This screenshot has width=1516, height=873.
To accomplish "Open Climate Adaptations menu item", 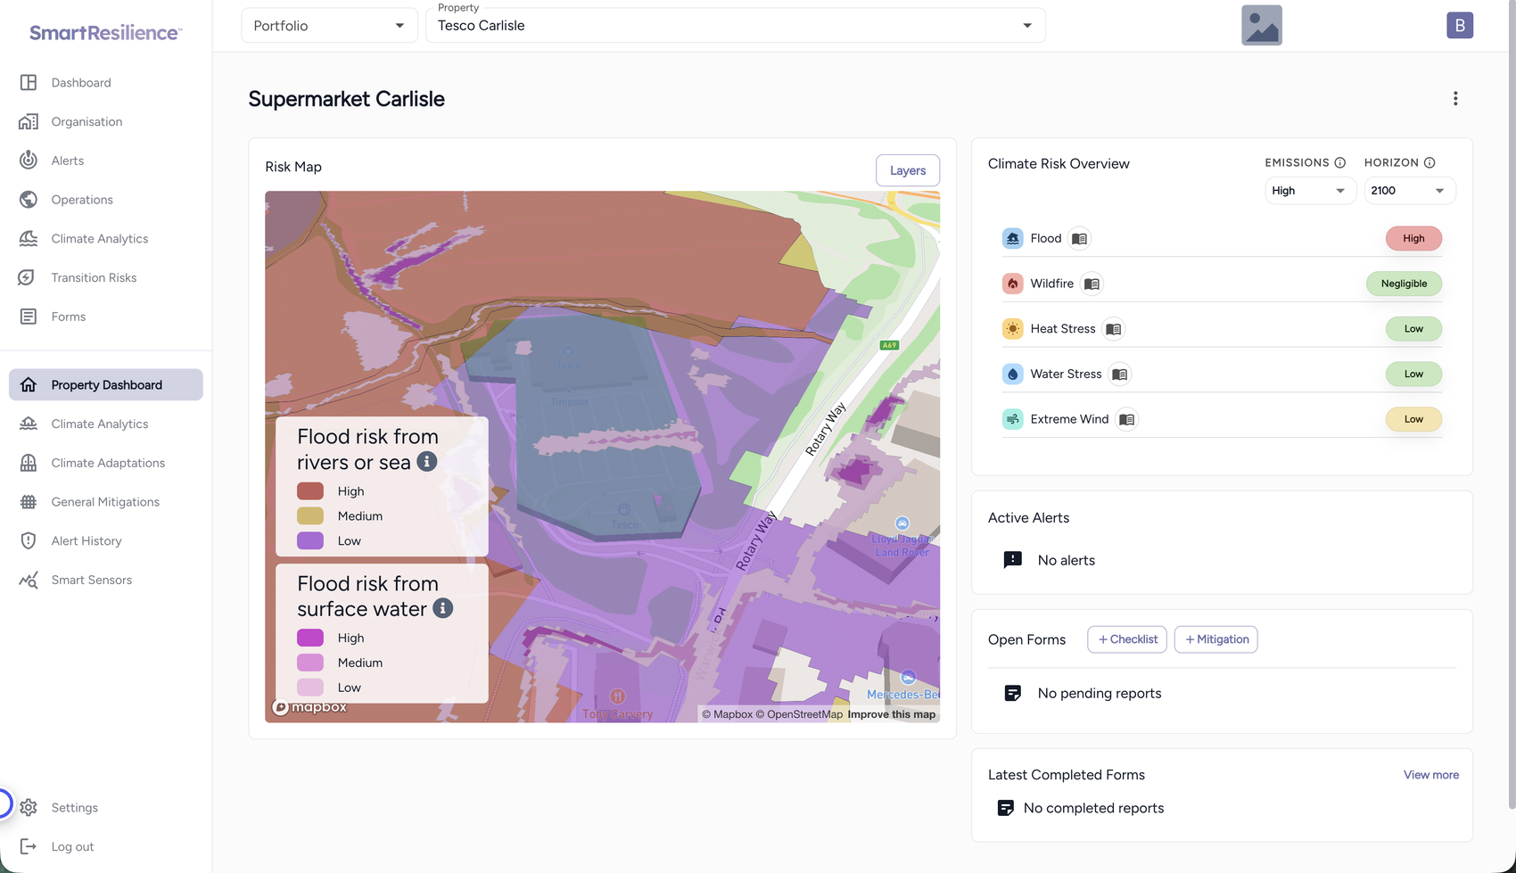I will pos(106,463).
